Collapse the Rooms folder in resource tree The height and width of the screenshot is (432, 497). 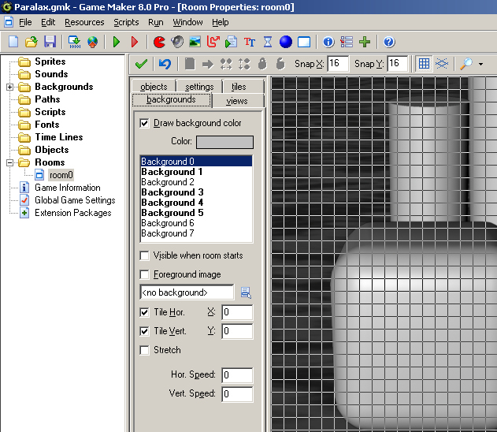coord(9,162)
